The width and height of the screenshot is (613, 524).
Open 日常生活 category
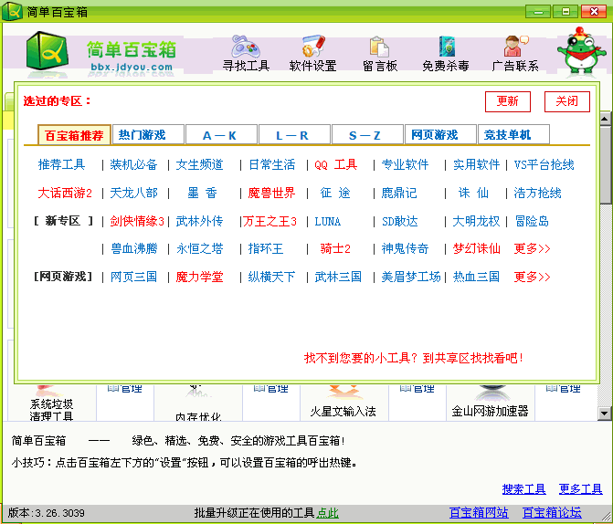click(271, 164)
